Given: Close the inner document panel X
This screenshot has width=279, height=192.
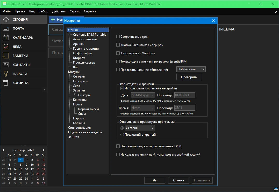Looking at the screenshot, I should 276,12.
